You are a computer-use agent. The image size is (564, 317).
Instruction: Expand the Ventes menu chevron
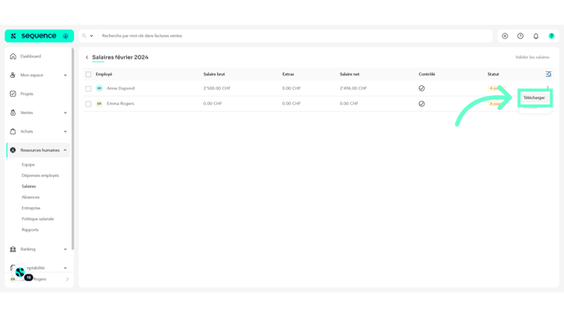pos(65,113)
